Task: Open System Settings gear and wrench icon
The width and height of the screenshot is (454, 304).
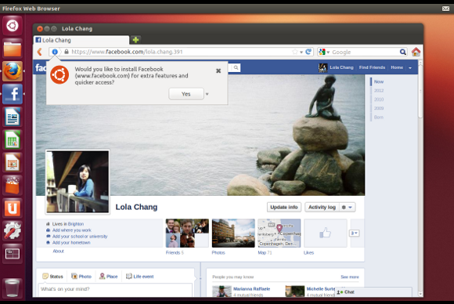Action: point(13,230)
